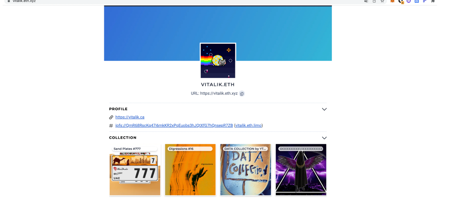Open the purple winged figure NFT
Image resolution: width=456 pixels, height=206 pixels.
tap(301, 170)
